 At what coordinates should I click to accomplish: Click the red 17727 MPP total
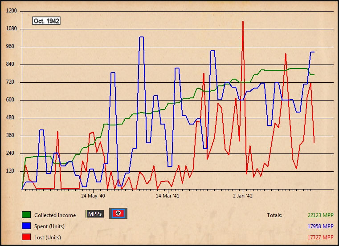coord(320,238)
